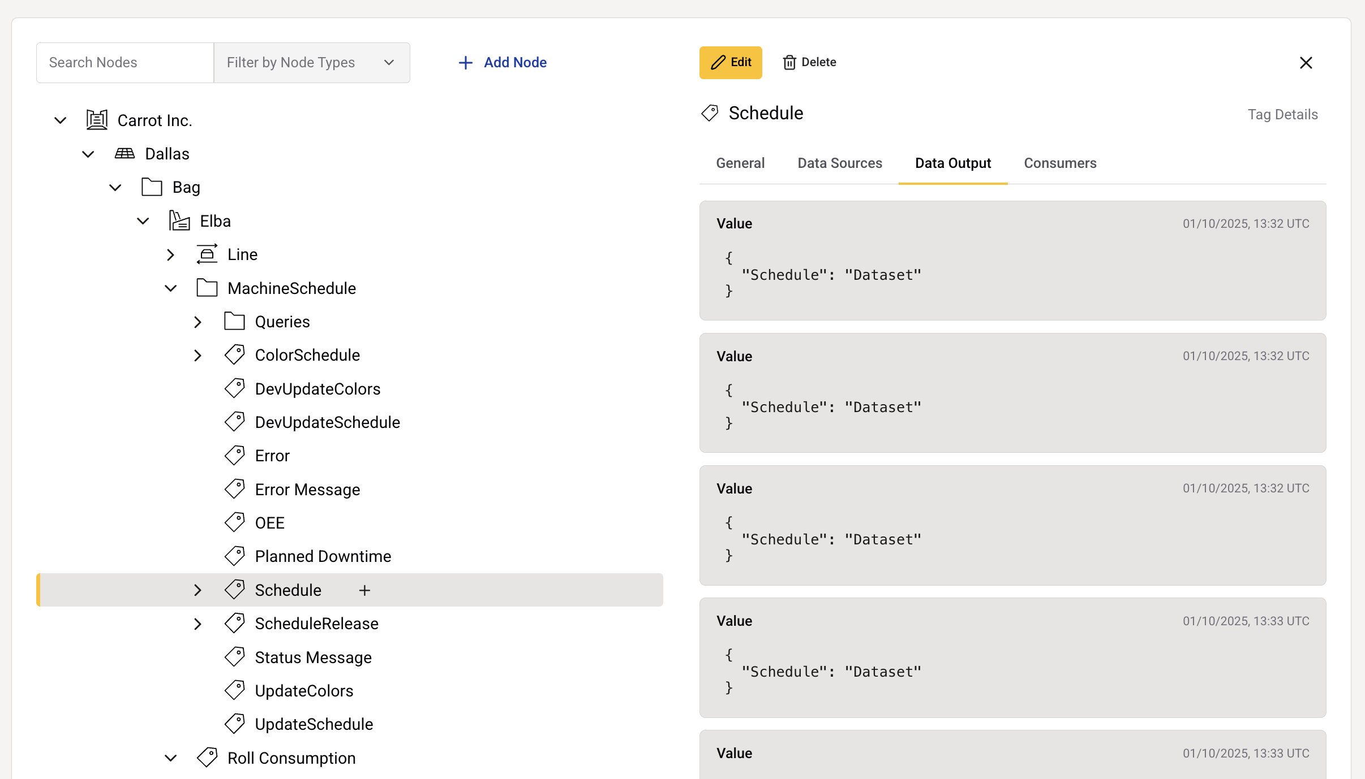Expand the ScheduleRelease tag node
This screenshot has height=779, width=1365.
click(x=198, y=624)
